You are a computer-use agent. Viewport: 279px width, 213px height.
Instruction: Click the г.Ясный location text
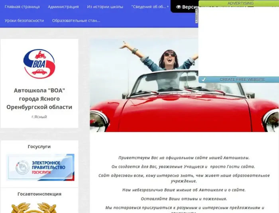pyautogui.click(x=39, y=117)
